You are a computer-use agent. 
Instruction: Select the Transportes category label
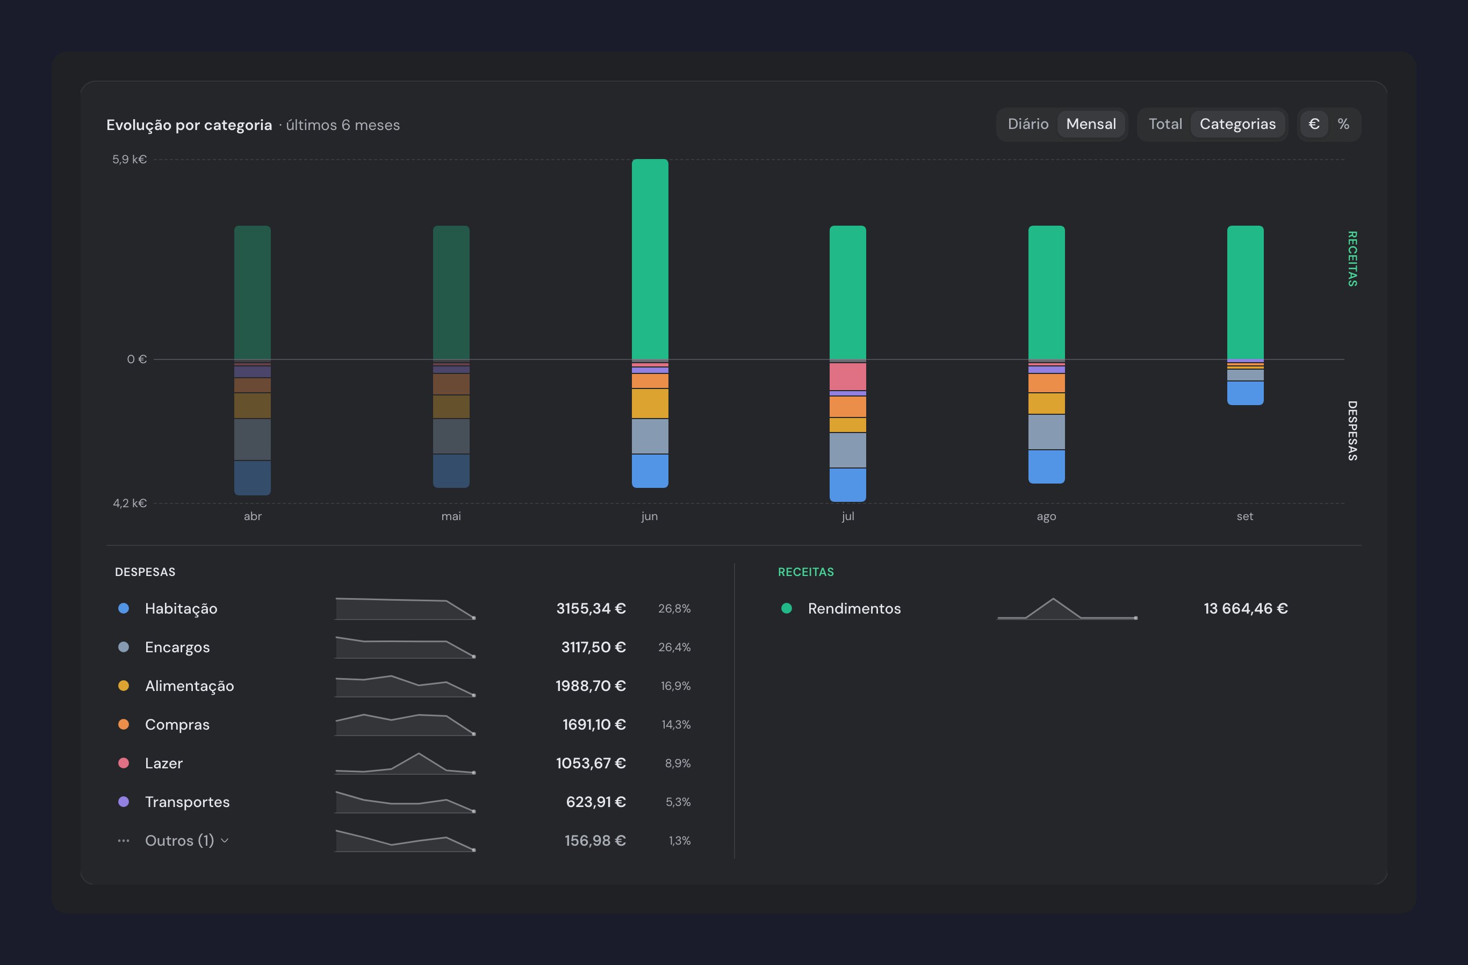187,802
